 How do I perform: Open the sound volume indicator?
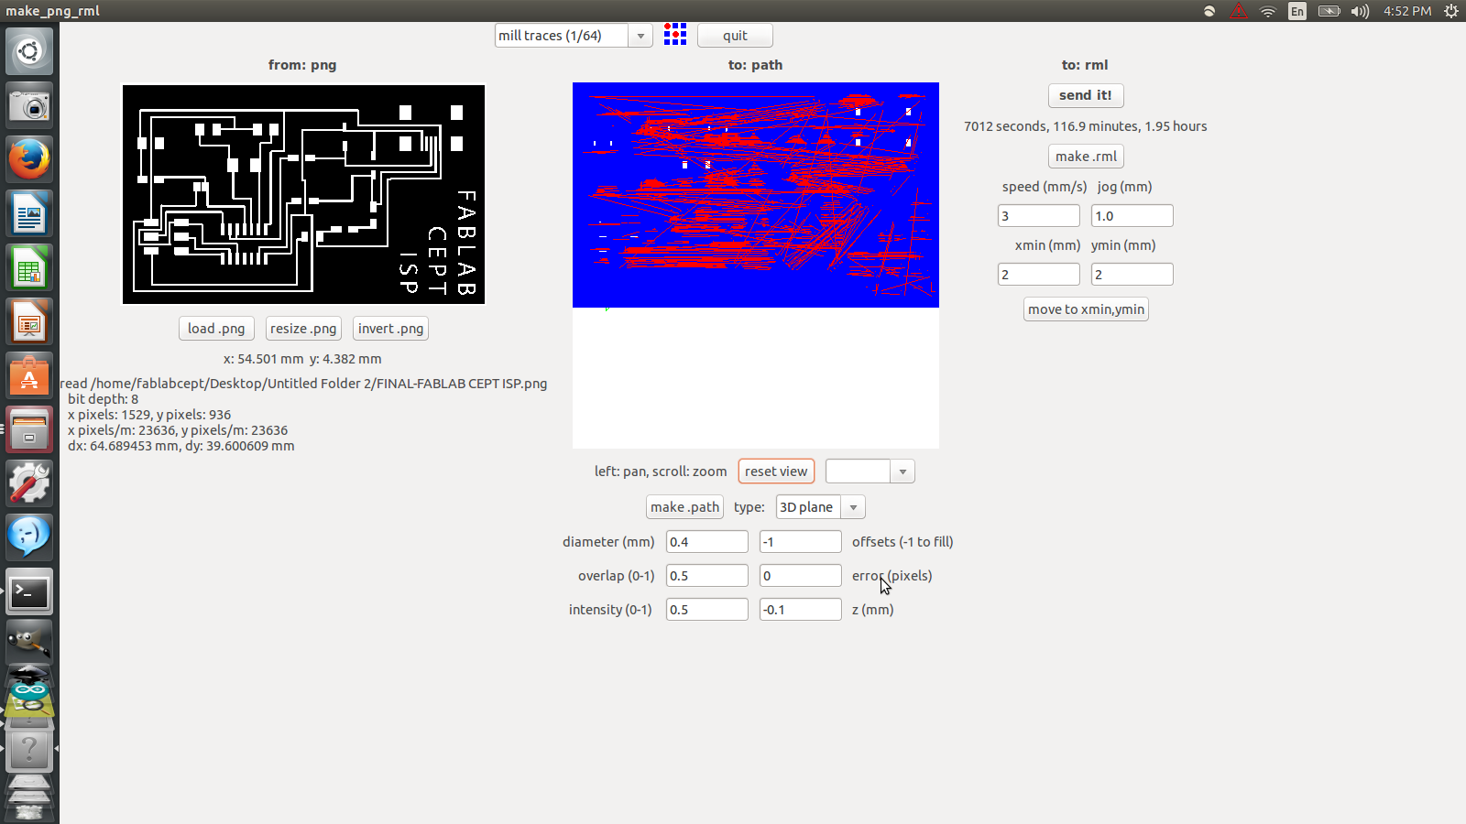tap(1360, 11)
